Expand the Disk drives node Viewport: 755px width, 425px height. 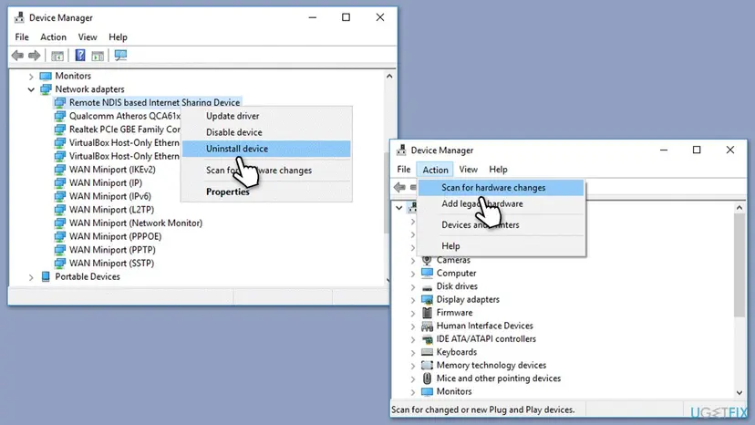point(413,286)
